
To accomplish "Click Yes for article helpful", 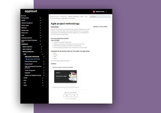I will coord(67,95).
